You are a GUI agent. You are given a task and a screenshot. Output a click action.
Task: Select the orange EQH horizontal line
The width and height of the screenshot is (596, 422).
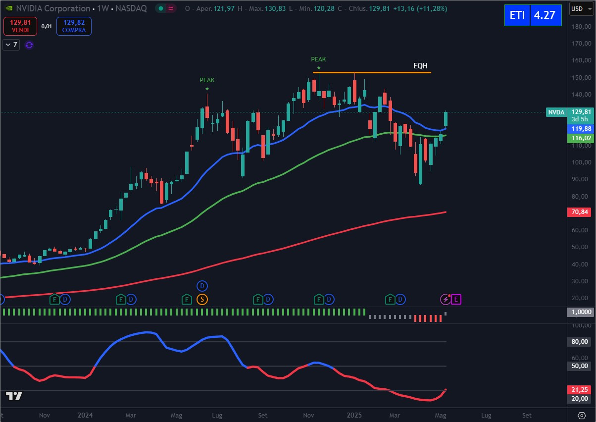371,73
